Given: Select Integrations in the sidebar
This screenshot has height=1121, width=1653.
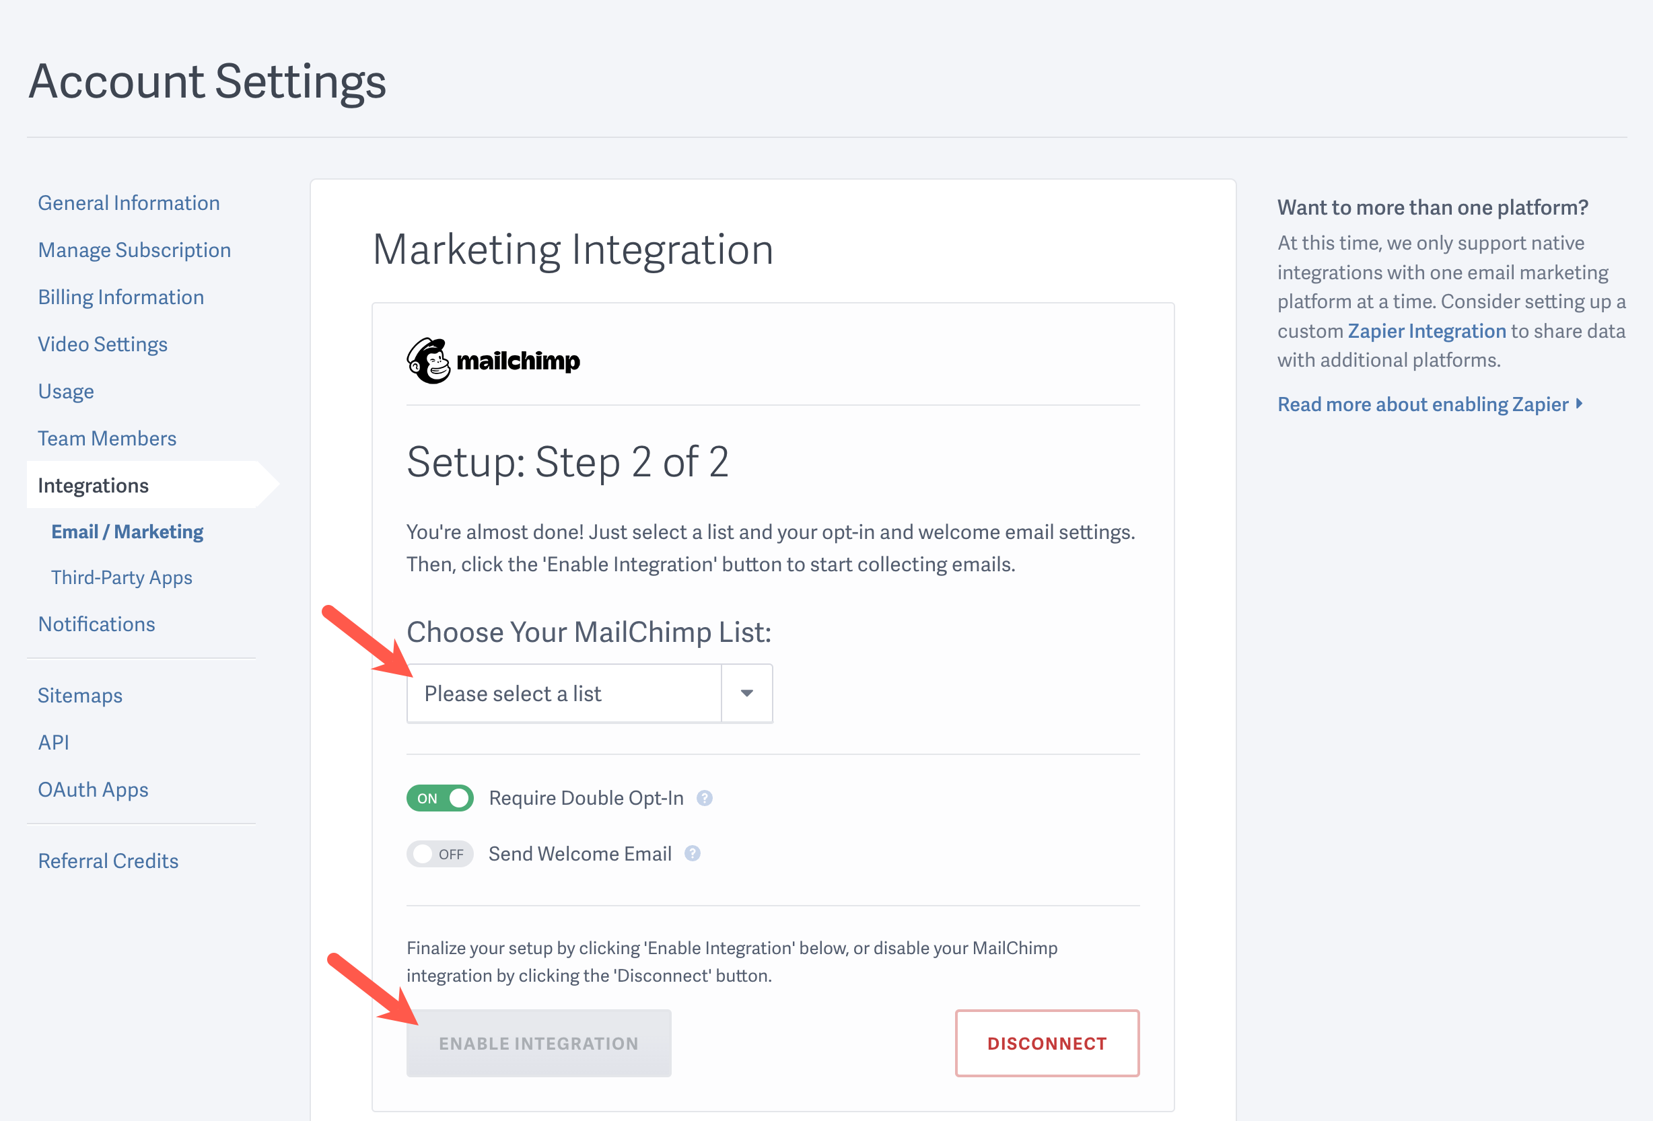Looking at the screenshot, I should [x=93, y=484].
